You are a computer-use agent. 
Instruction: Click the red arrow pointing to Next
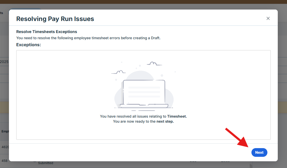coord(237,138)
